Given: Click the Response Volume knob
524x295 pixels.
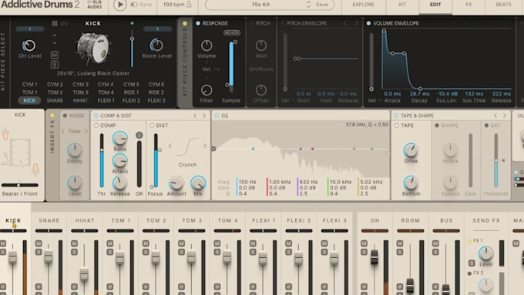Looking at the screenshot, I should click(207, 45).
